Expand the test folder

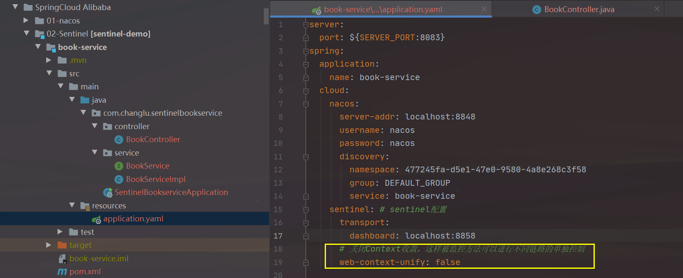pyautogui.click(x=60, y=231)
